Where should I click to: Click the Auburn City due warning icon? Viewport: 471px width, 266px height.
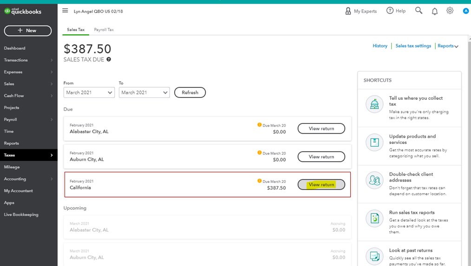260,153
